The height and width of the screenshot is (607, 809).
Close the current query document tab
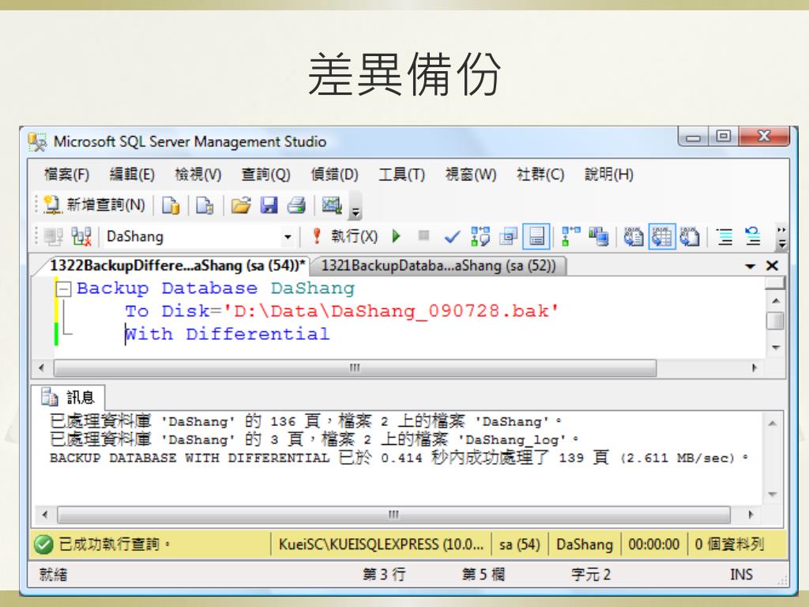tap(773, 266)
